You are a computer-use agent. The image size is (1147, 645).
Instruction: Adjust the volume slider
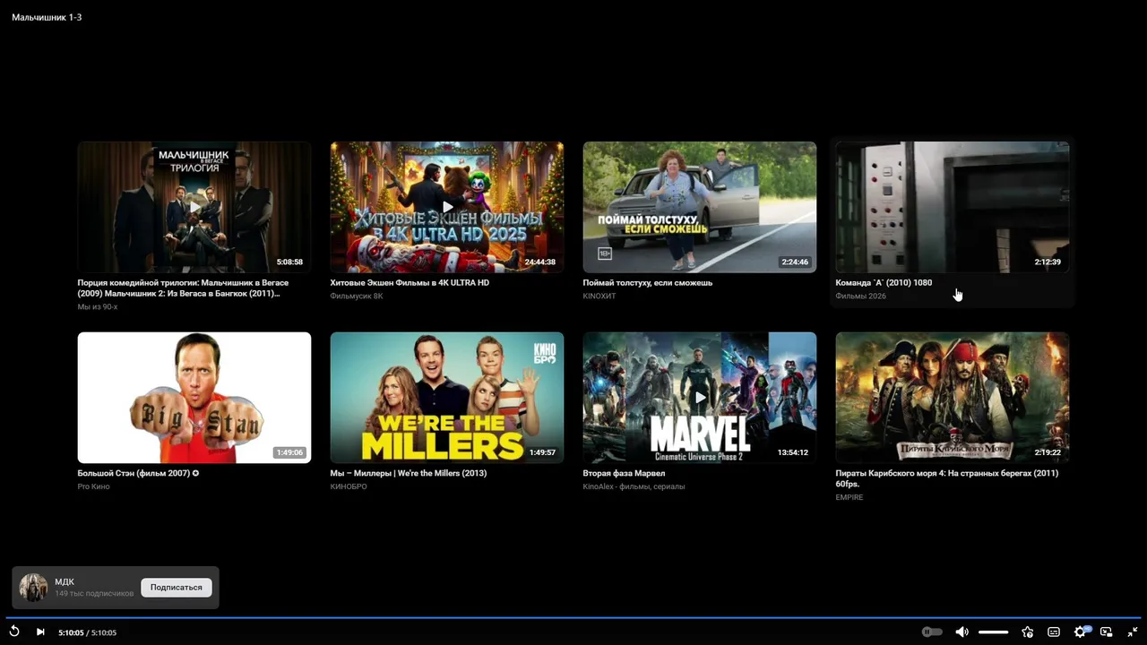pyautogui.click(x=993, y=632)
